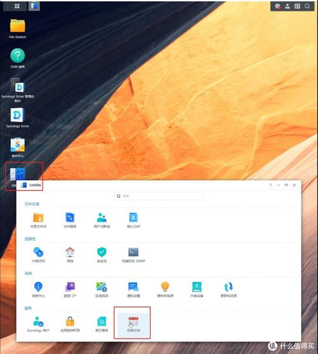The width and height of the screenshot is (318, 354).
Task: Open User & Group settings
Action: [102, 220]
